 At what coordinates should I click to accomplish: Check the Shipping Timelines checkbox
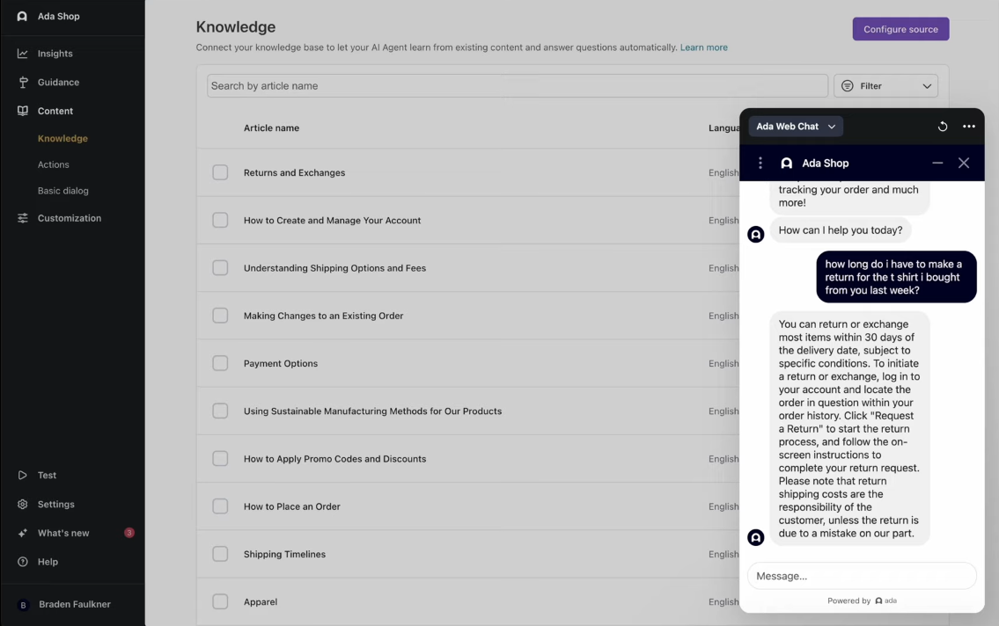click(x=220, y=554)
